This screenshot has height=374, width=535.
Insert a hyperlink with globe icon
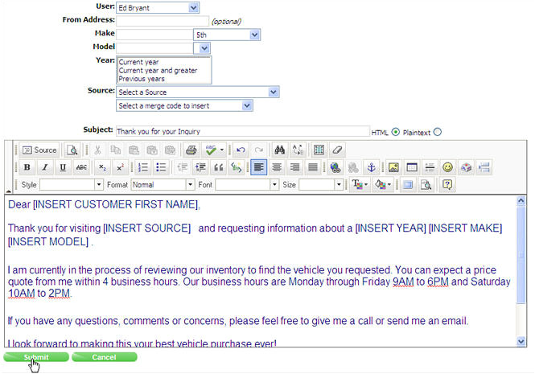coord(335,167)
